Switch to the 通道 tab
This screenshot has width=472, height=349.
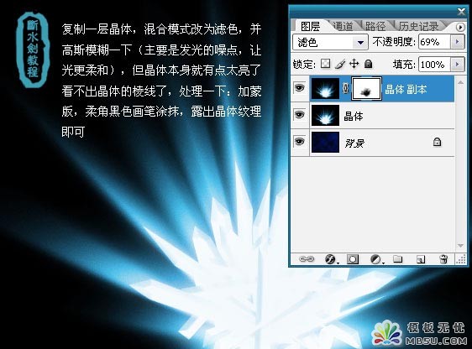(344, 27)
